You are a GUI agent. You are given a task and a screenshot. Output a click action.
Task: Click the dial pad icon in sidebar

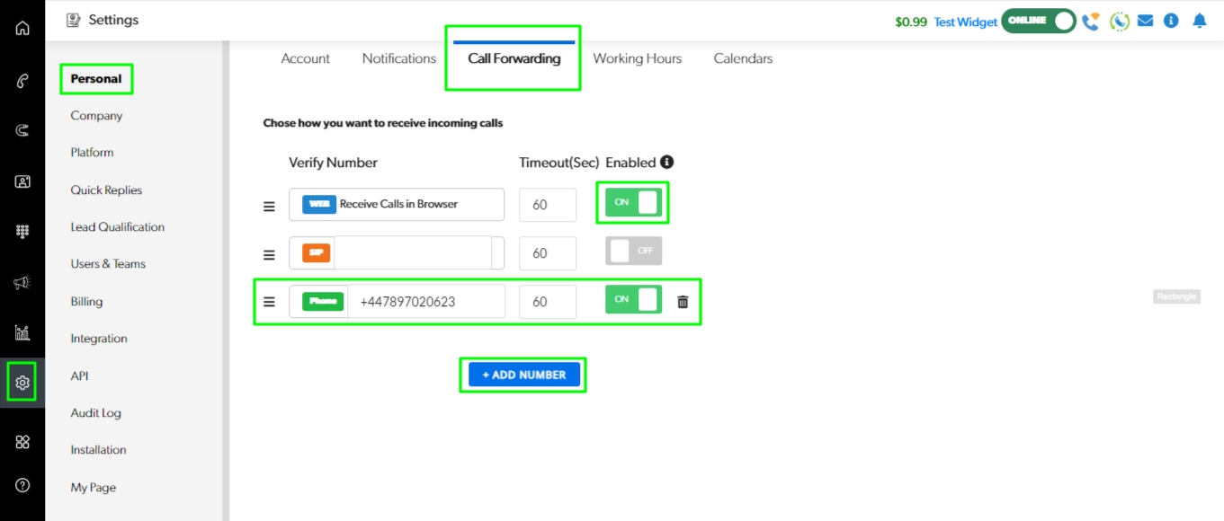click(22, 232)
